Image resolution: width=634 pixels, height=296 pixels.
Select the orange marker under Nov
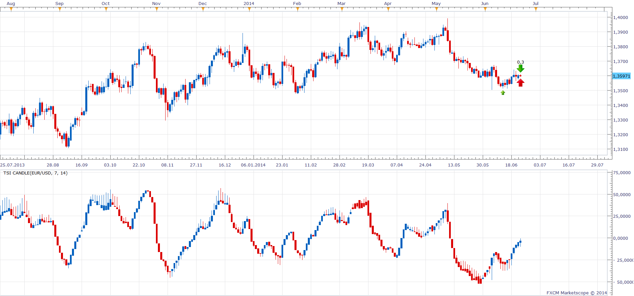(x=157, y=9)
